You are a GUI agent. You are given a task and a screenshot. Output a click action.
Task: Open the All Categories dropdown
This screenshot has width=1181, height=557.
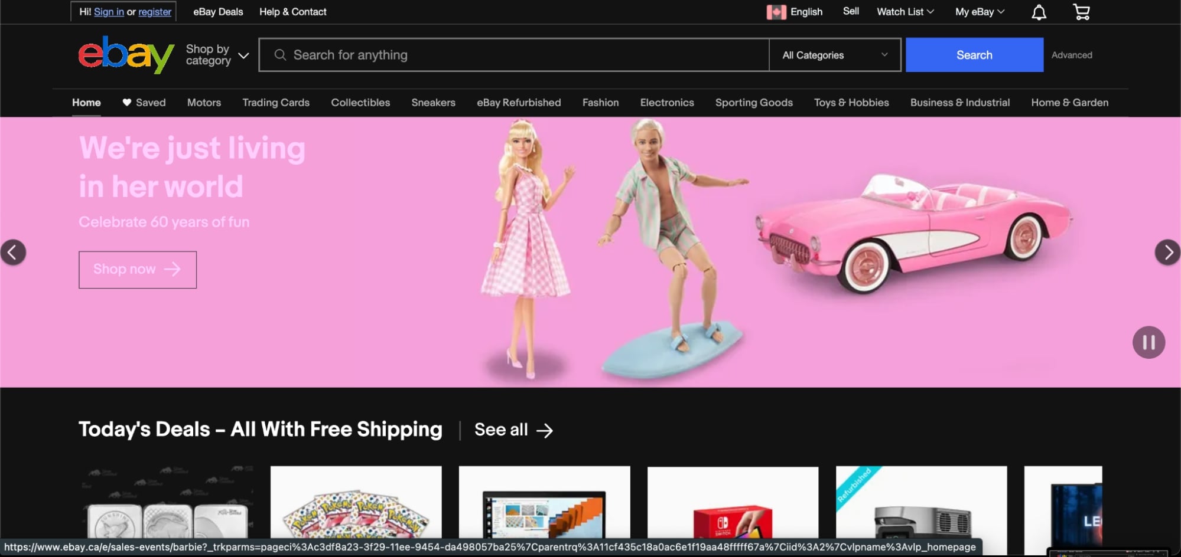click(835, 55)
